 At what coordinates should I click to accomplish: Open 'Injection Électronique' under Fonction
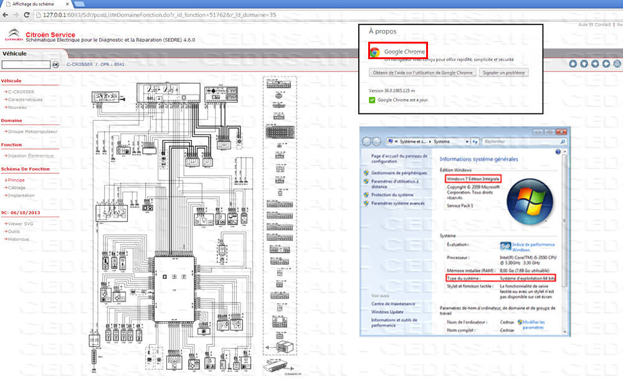click(31, 156)
